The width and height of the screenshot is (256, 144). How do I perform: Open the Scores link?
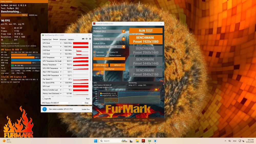click(x=128, y=120)
